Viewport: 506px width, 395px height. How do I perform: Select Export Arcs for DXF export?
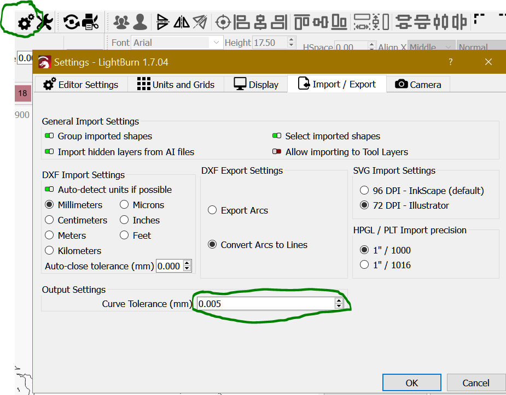pos(212,210)
